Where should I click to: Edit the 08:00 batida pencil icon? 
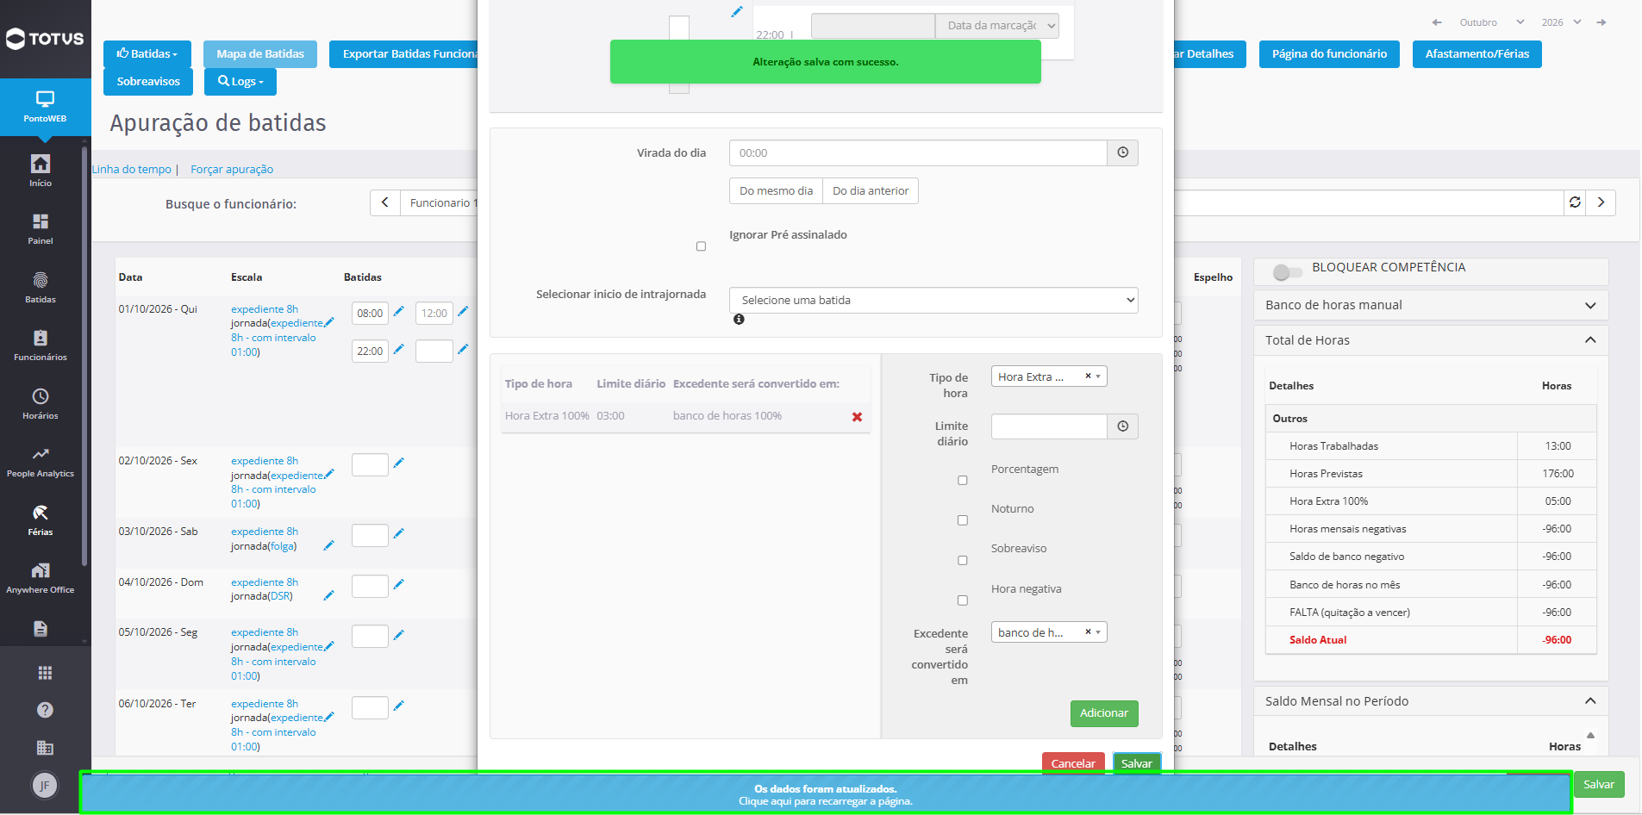(398, 312)
